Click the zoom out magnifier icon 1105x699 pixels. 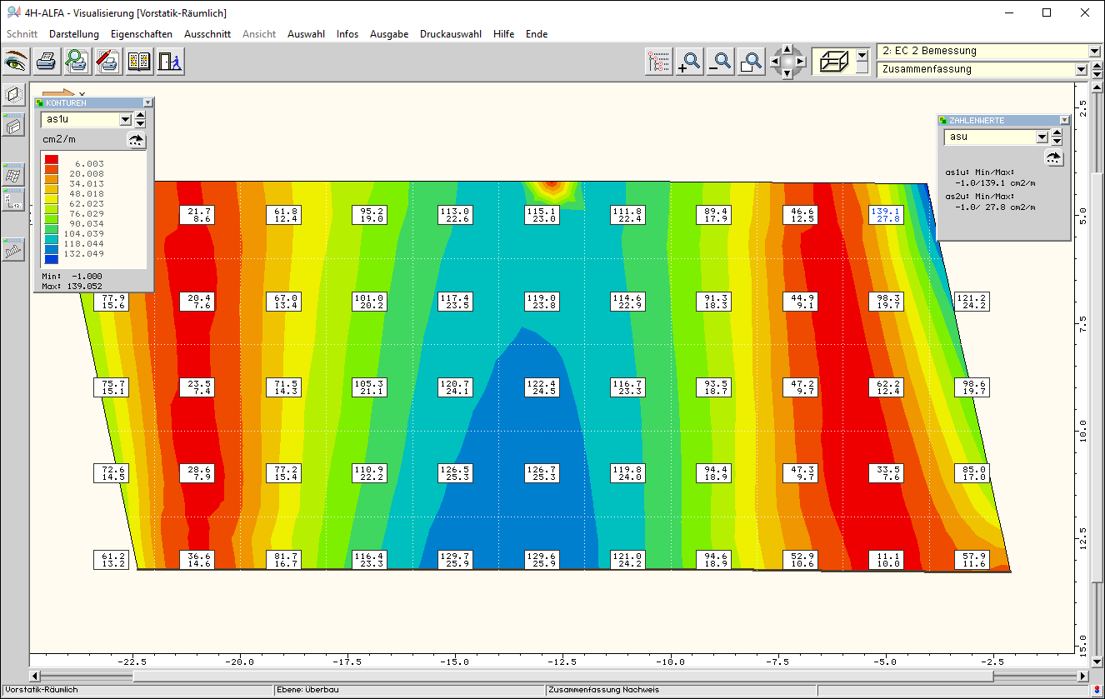tap(720, 62)
